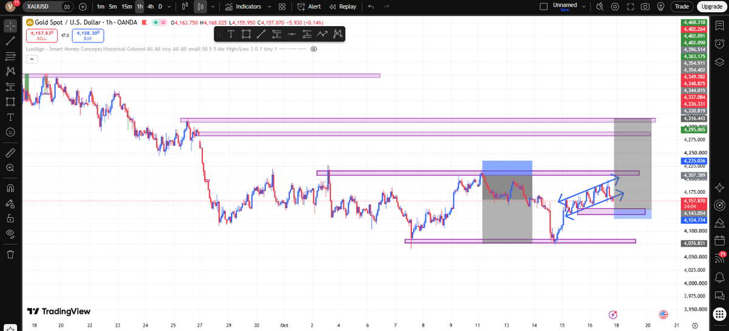Select the candlestick chart type button
This screenshot has width=729, height=331.
pyautogui.click(x=200, y=7)
